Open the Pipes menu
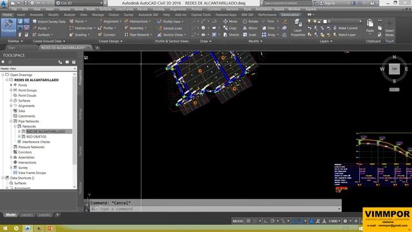The image size is (412, 232). [247, 9]
